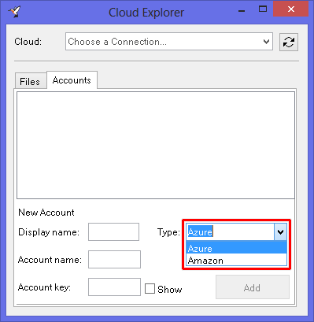Viewport: 314px width, 322px height.
Task: Collapse the Type dropdown arrow
Action: click(x=280, y=232)
